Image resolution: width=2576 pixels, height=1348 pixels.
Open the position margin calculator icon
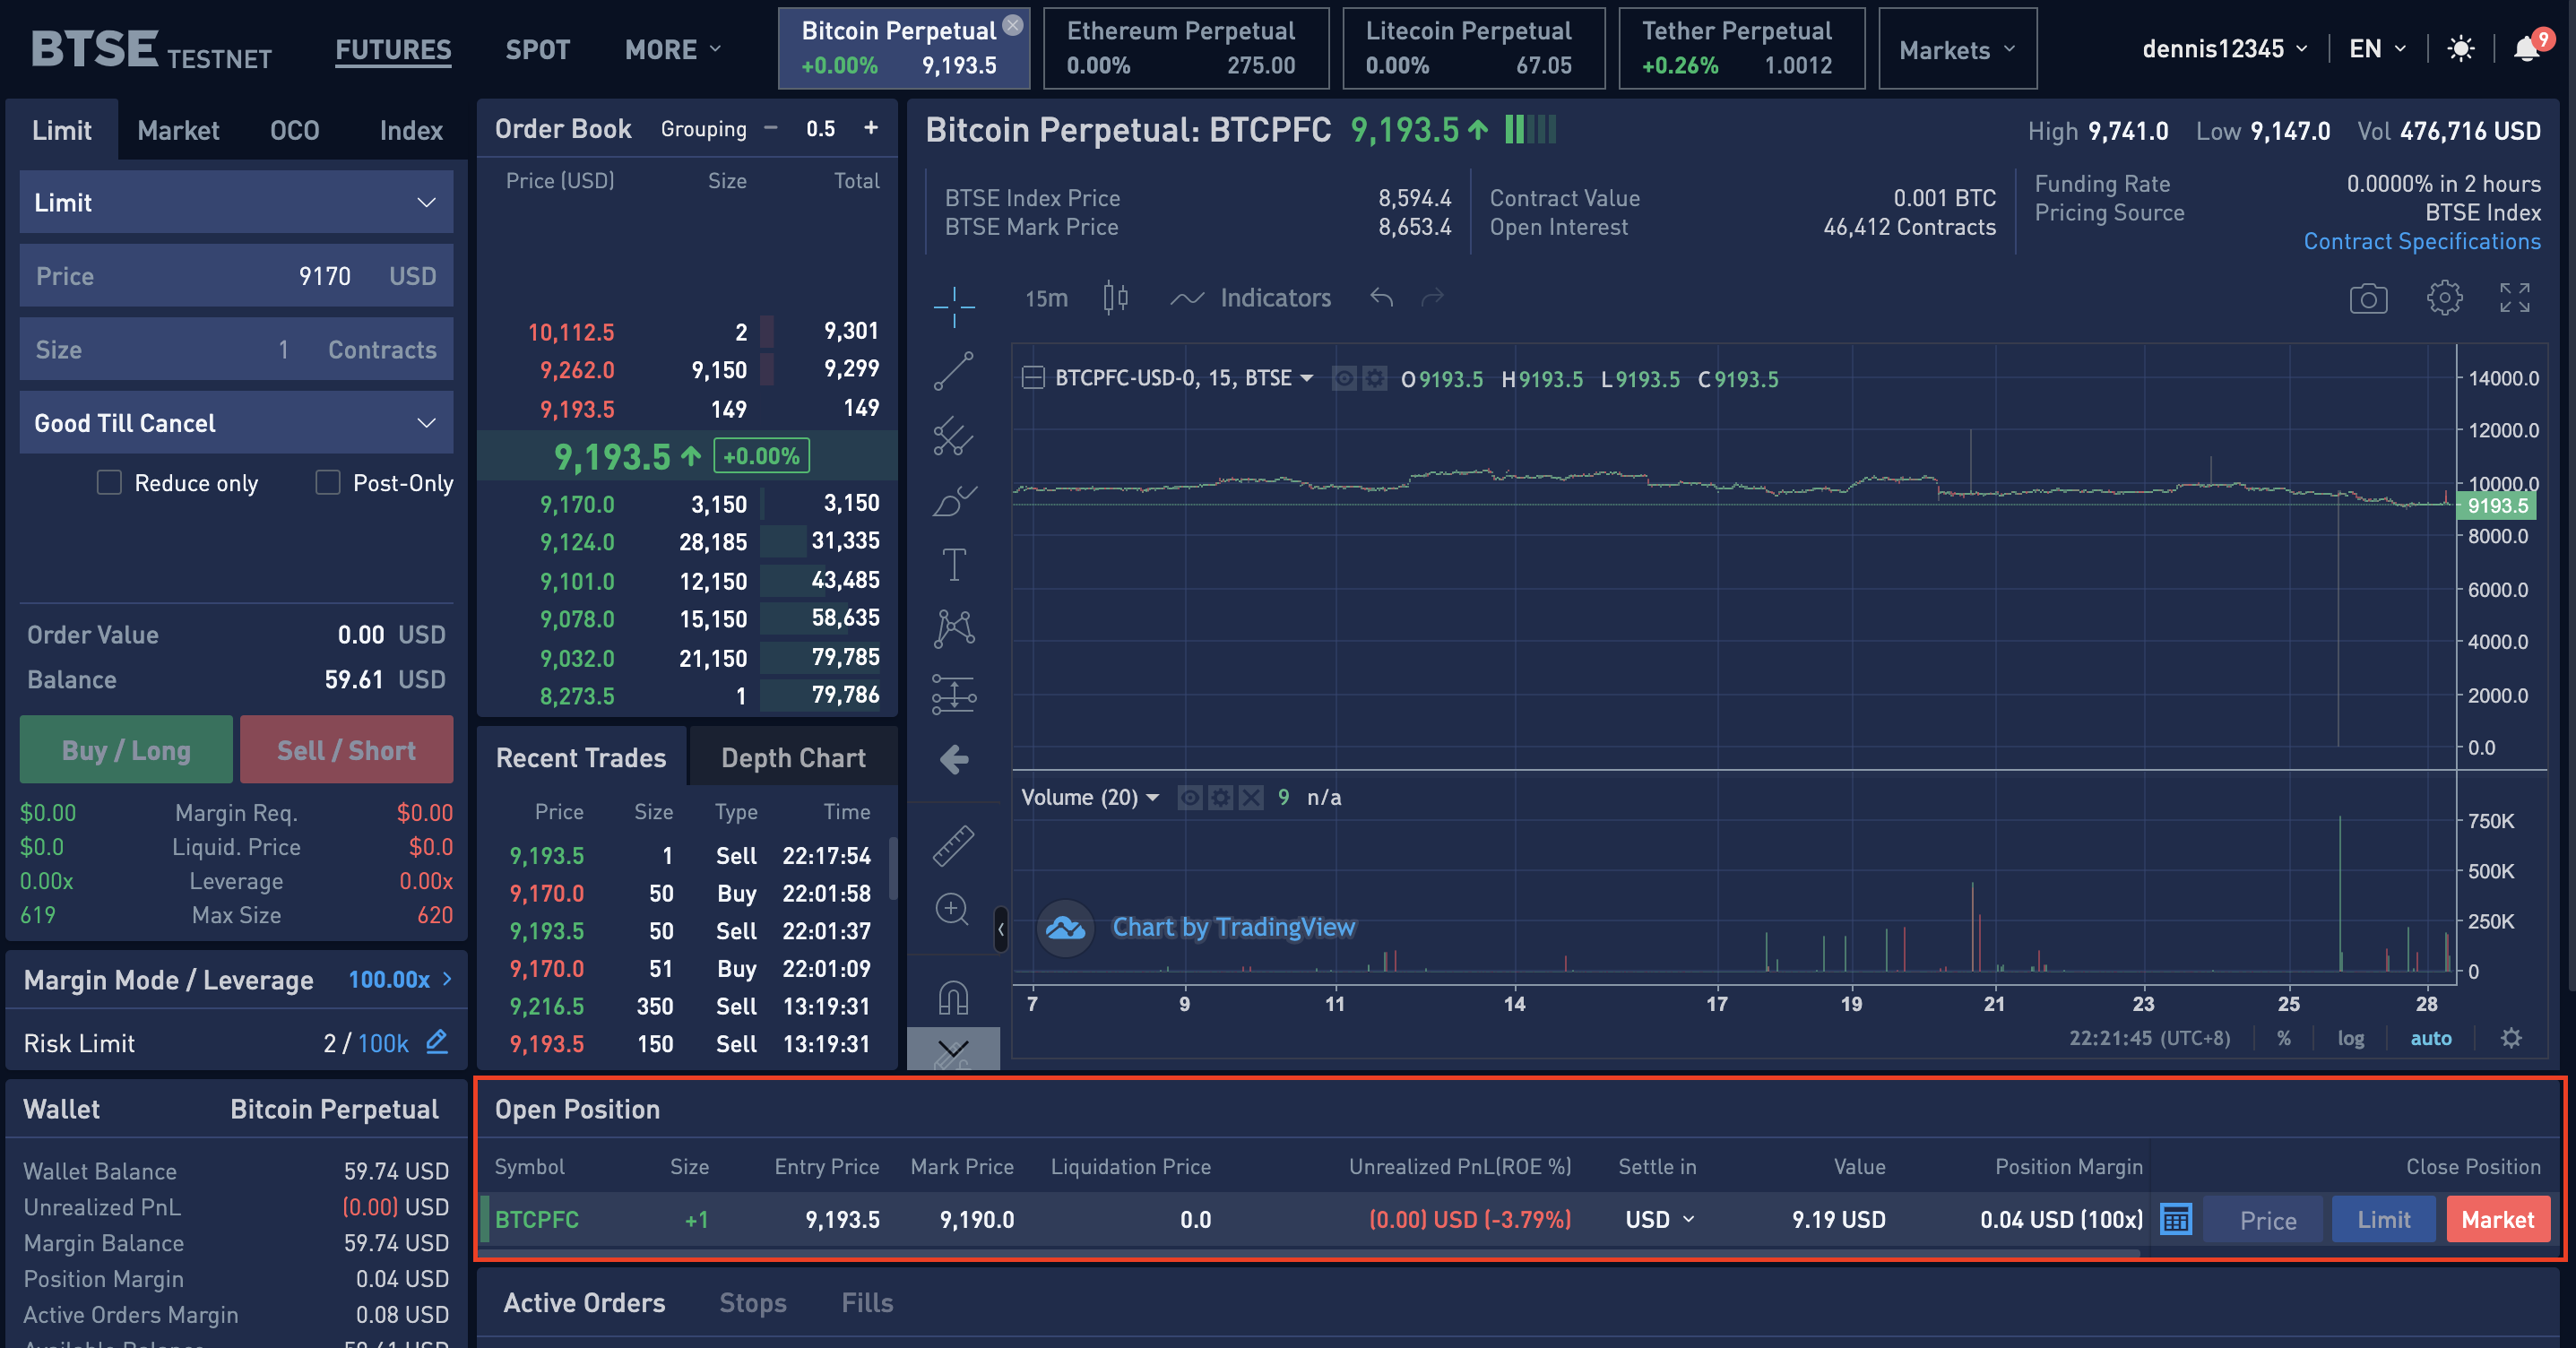click(2175, 1219)
